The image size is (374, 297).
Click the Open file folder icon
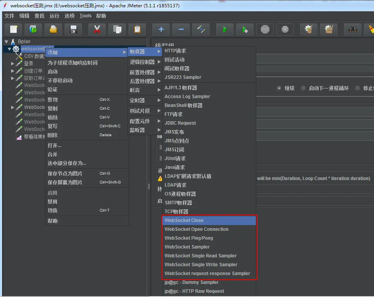[x=53, y=29]
